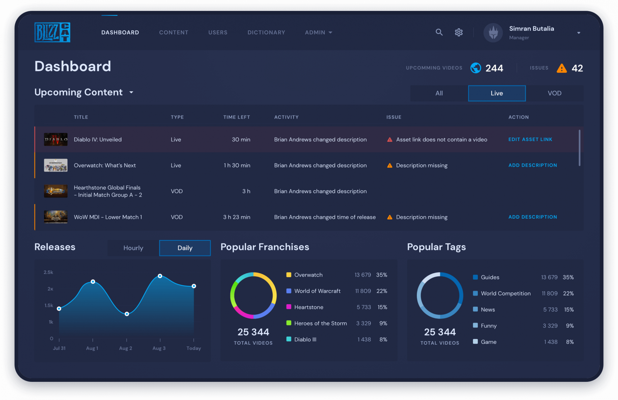
Task: Sort by the Type column header
Action: pos(177,117)
